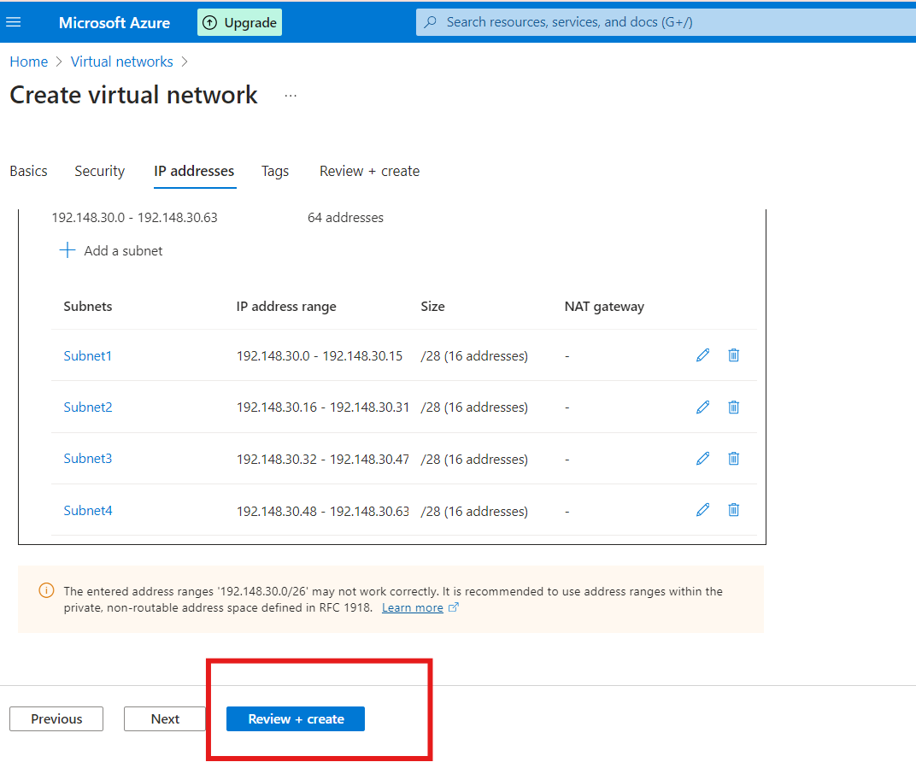Open the ellipsis more options menu
Viewport: 916px width, 762px height.
point(291,96)
